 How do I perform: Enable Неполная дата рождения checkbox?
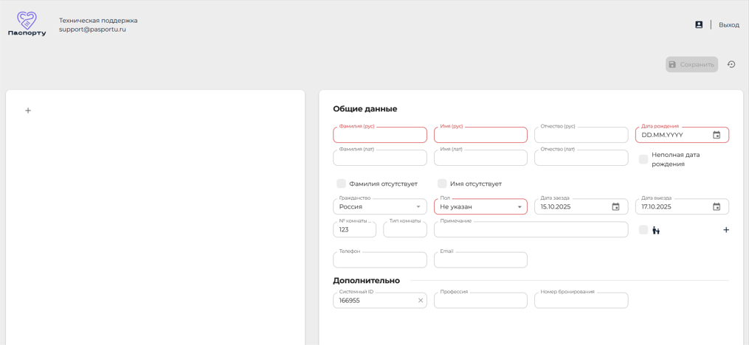point(643,159)
